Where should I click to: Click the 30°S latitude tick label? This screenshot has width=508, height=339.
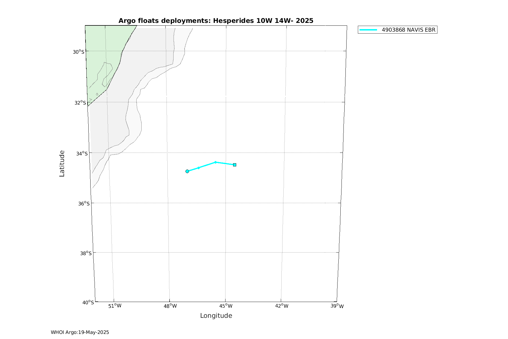[78, 52]
